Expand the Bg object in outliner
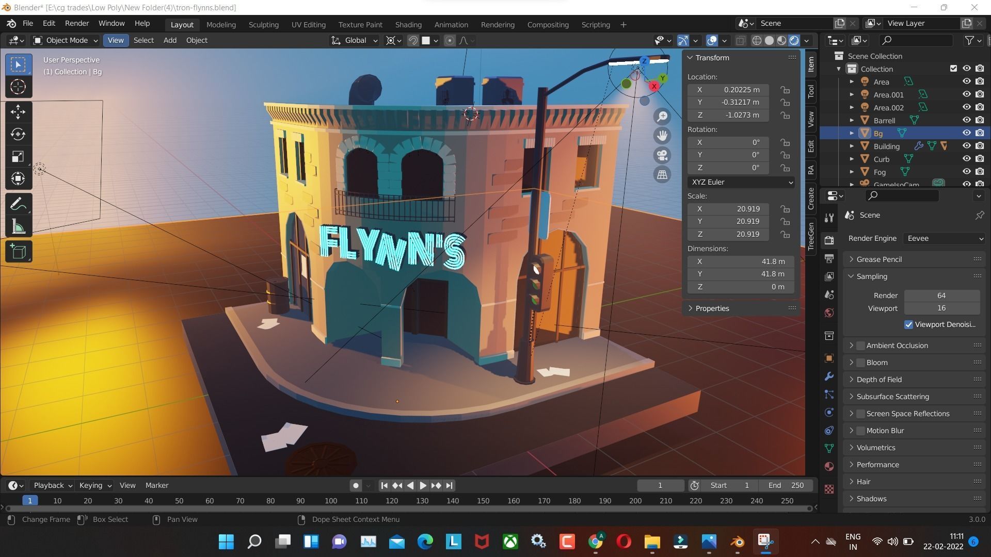Viewport: 991px width, 557px height. tap(852, 133)
